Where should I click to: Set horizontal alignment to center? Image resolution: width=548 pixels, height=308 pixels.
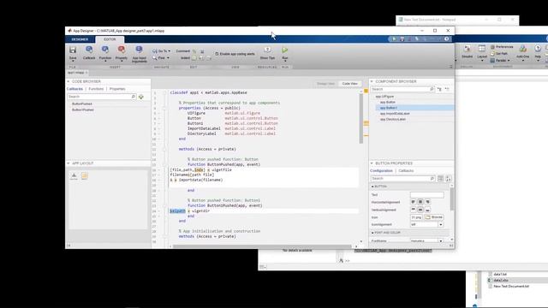point(420,202)
